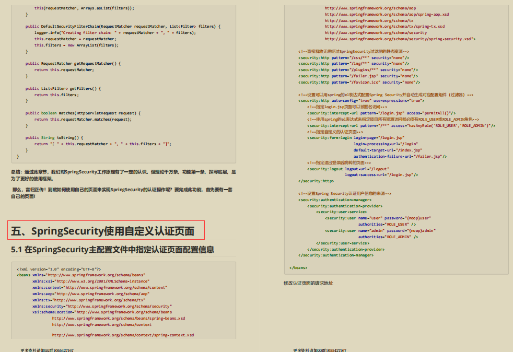Click the security:http pattern="/favicon.ico" line
Screen dimensions: 513x352
[359, 83]
